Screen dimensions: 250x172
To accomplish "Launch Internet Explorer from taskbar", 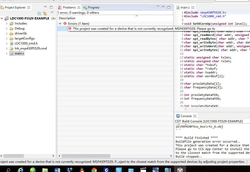I will (x=20, y=170).
